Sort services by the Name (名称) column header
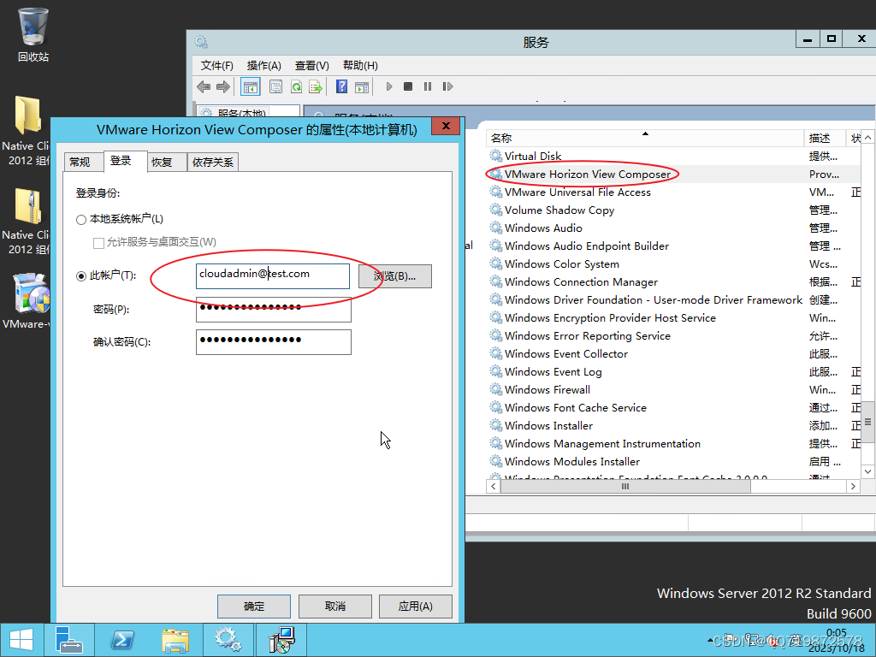This screenshot has height=657, width=876. click(x=645, y=138)
